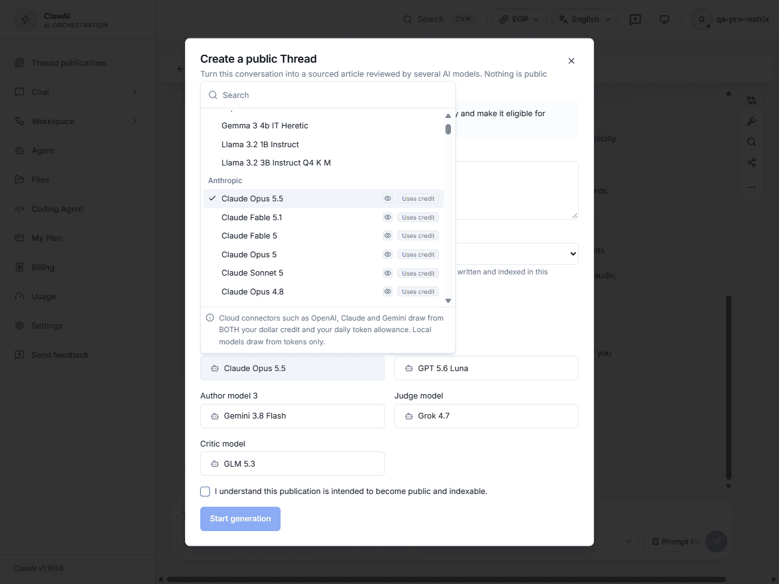Open the EGP currency selector
Image resolution: width=779 pixels, height=584 pixels.
click(x=519, y=19)
